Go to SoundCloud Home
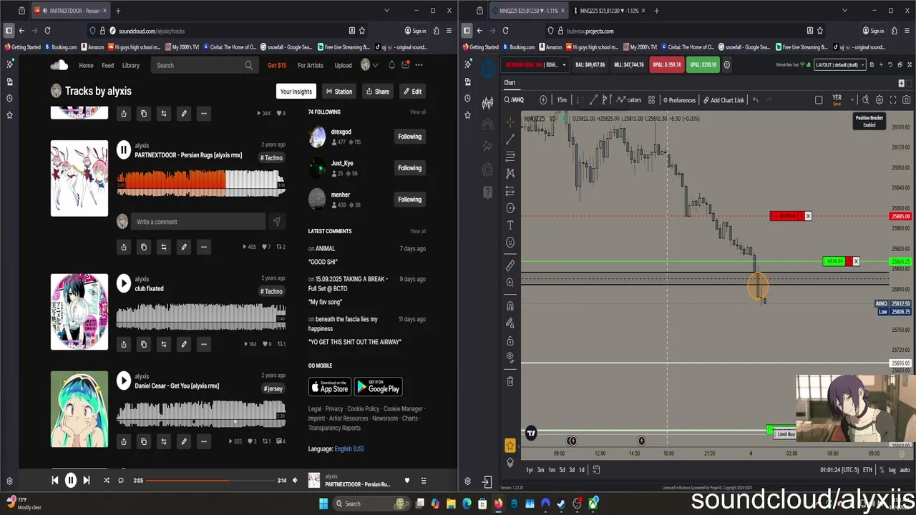Screen dimensions: 916x515 (x=86, y=65)
